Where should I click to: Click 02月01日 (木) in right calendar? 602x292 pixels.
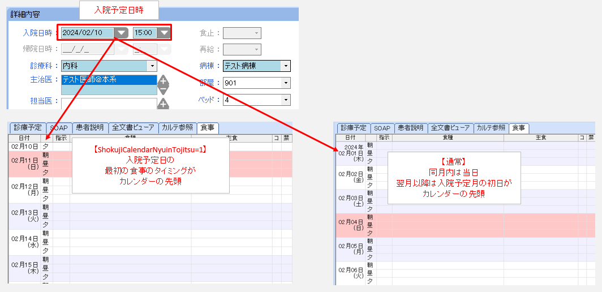[x=351, y=153]
